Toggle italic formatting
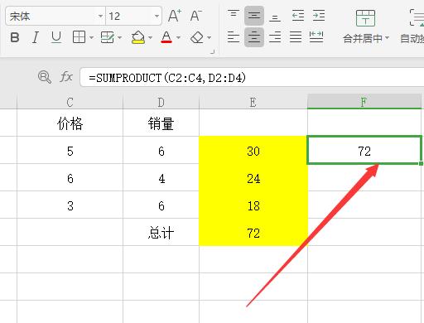The height and width of the screenshot is (323, 424). 36,37
